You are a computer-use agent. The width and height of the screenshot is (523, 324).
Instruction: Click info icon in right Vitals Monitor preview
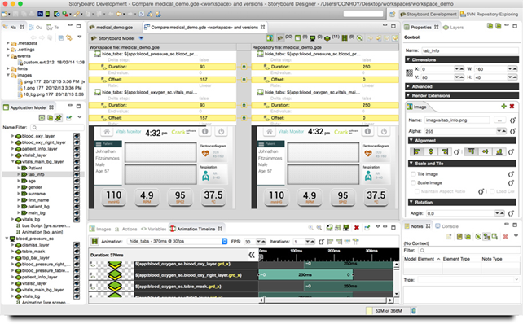click(367, 132)
